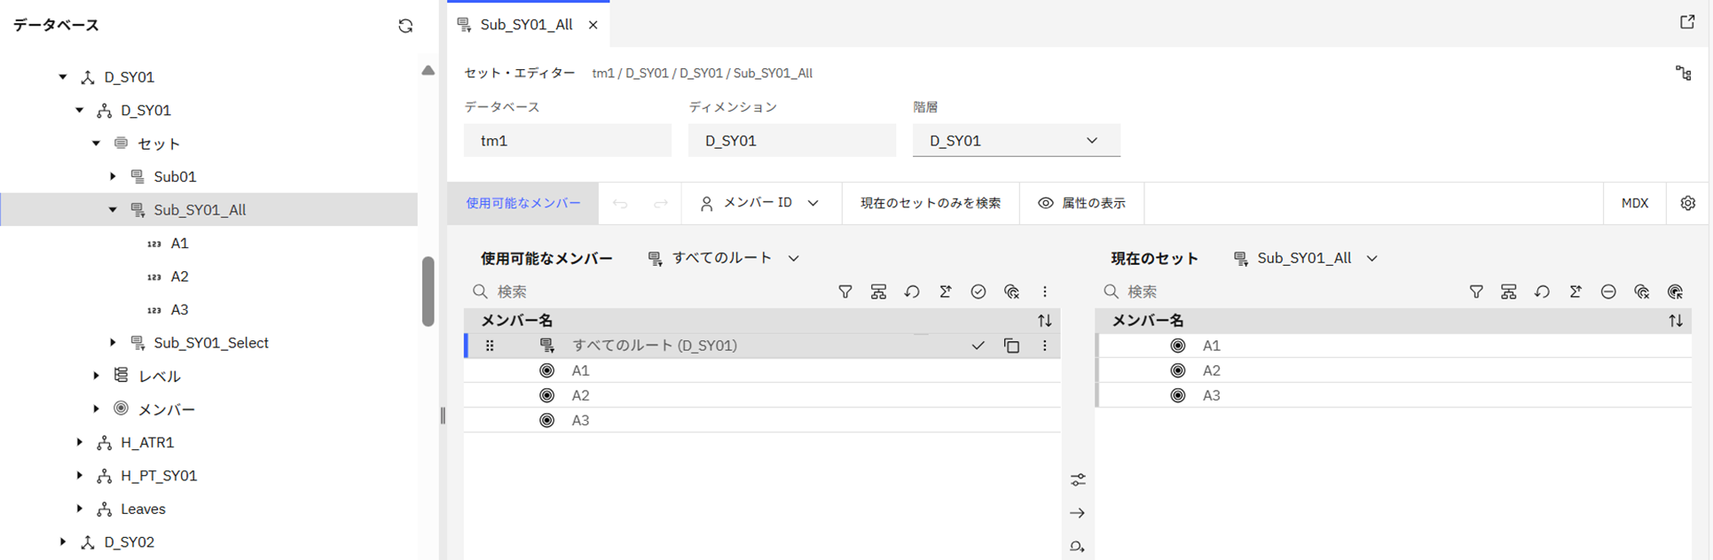The width and height of the screenshot is (1713, 560).
Task: Expand the レベル node
Action: tap(97, 376)
